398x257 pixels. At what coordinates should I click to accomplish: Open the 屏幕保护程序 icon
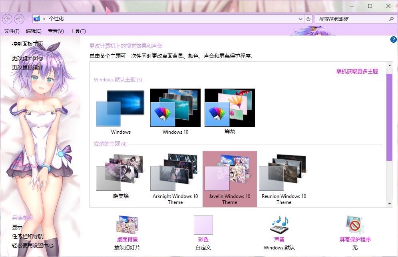pyautogui.click(x=355, y=225)
